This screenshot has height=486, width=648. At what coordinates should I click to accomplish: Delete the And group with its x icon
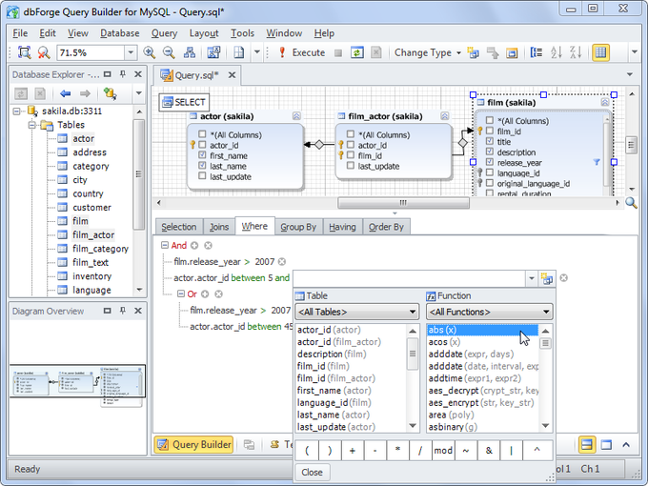pyautogui.click(x=209, y=246)
